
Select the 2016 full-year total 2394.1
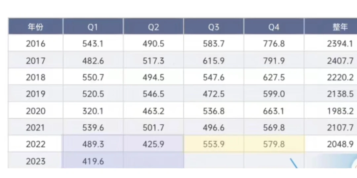coord(340,44)
